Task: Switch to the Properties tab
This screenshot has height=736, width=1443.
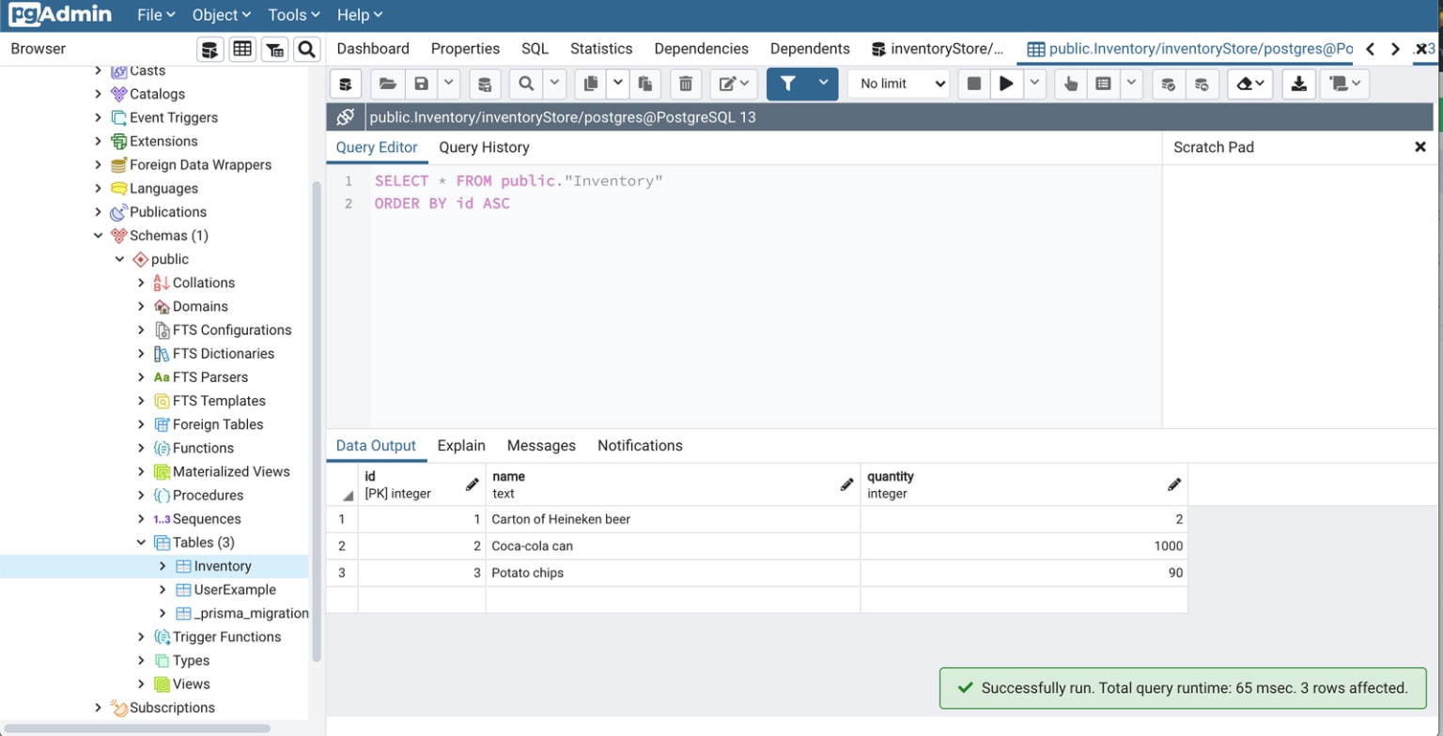Action: coord(465,49)
